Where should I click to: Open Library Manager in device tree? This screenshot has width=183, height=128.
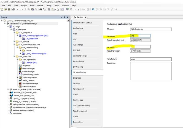pos(28,68)
